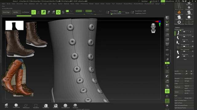This screenshot has height=110, width=197.
Task: Select the ClayBuildup brush
Action: [x=16, y=106]
